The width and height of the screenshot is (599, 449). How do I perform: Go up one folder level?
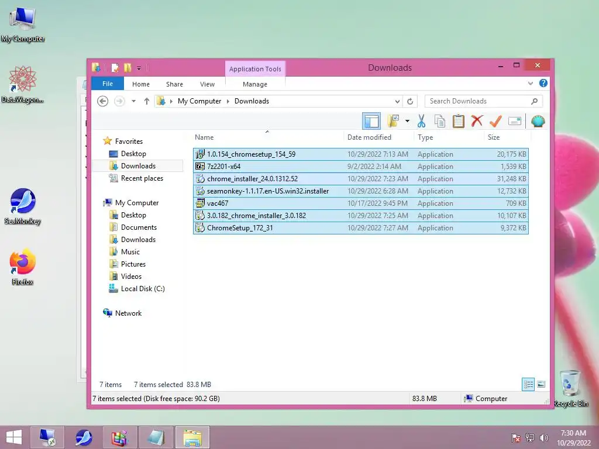(147, 101)
